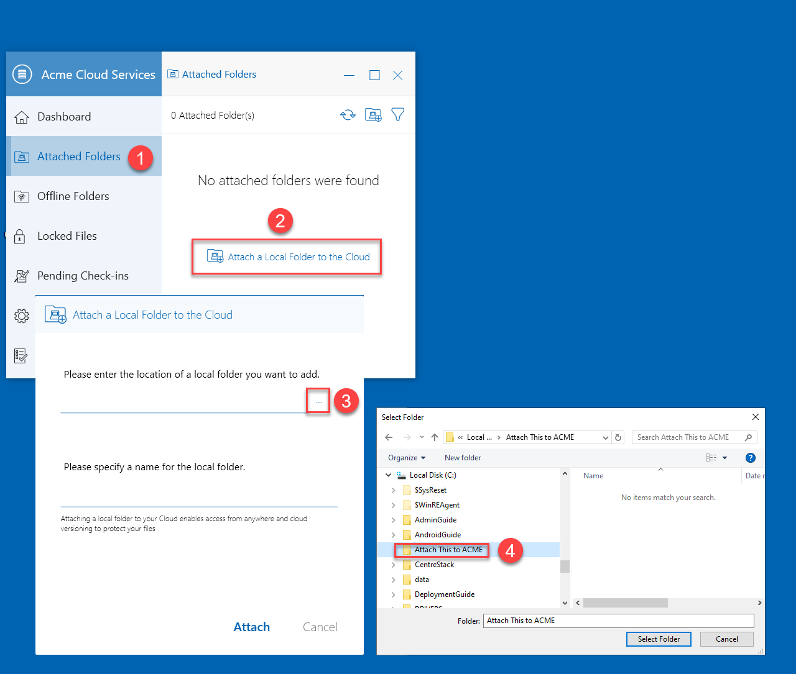Click the add attached folder toolbar icon

coord(373,115)
